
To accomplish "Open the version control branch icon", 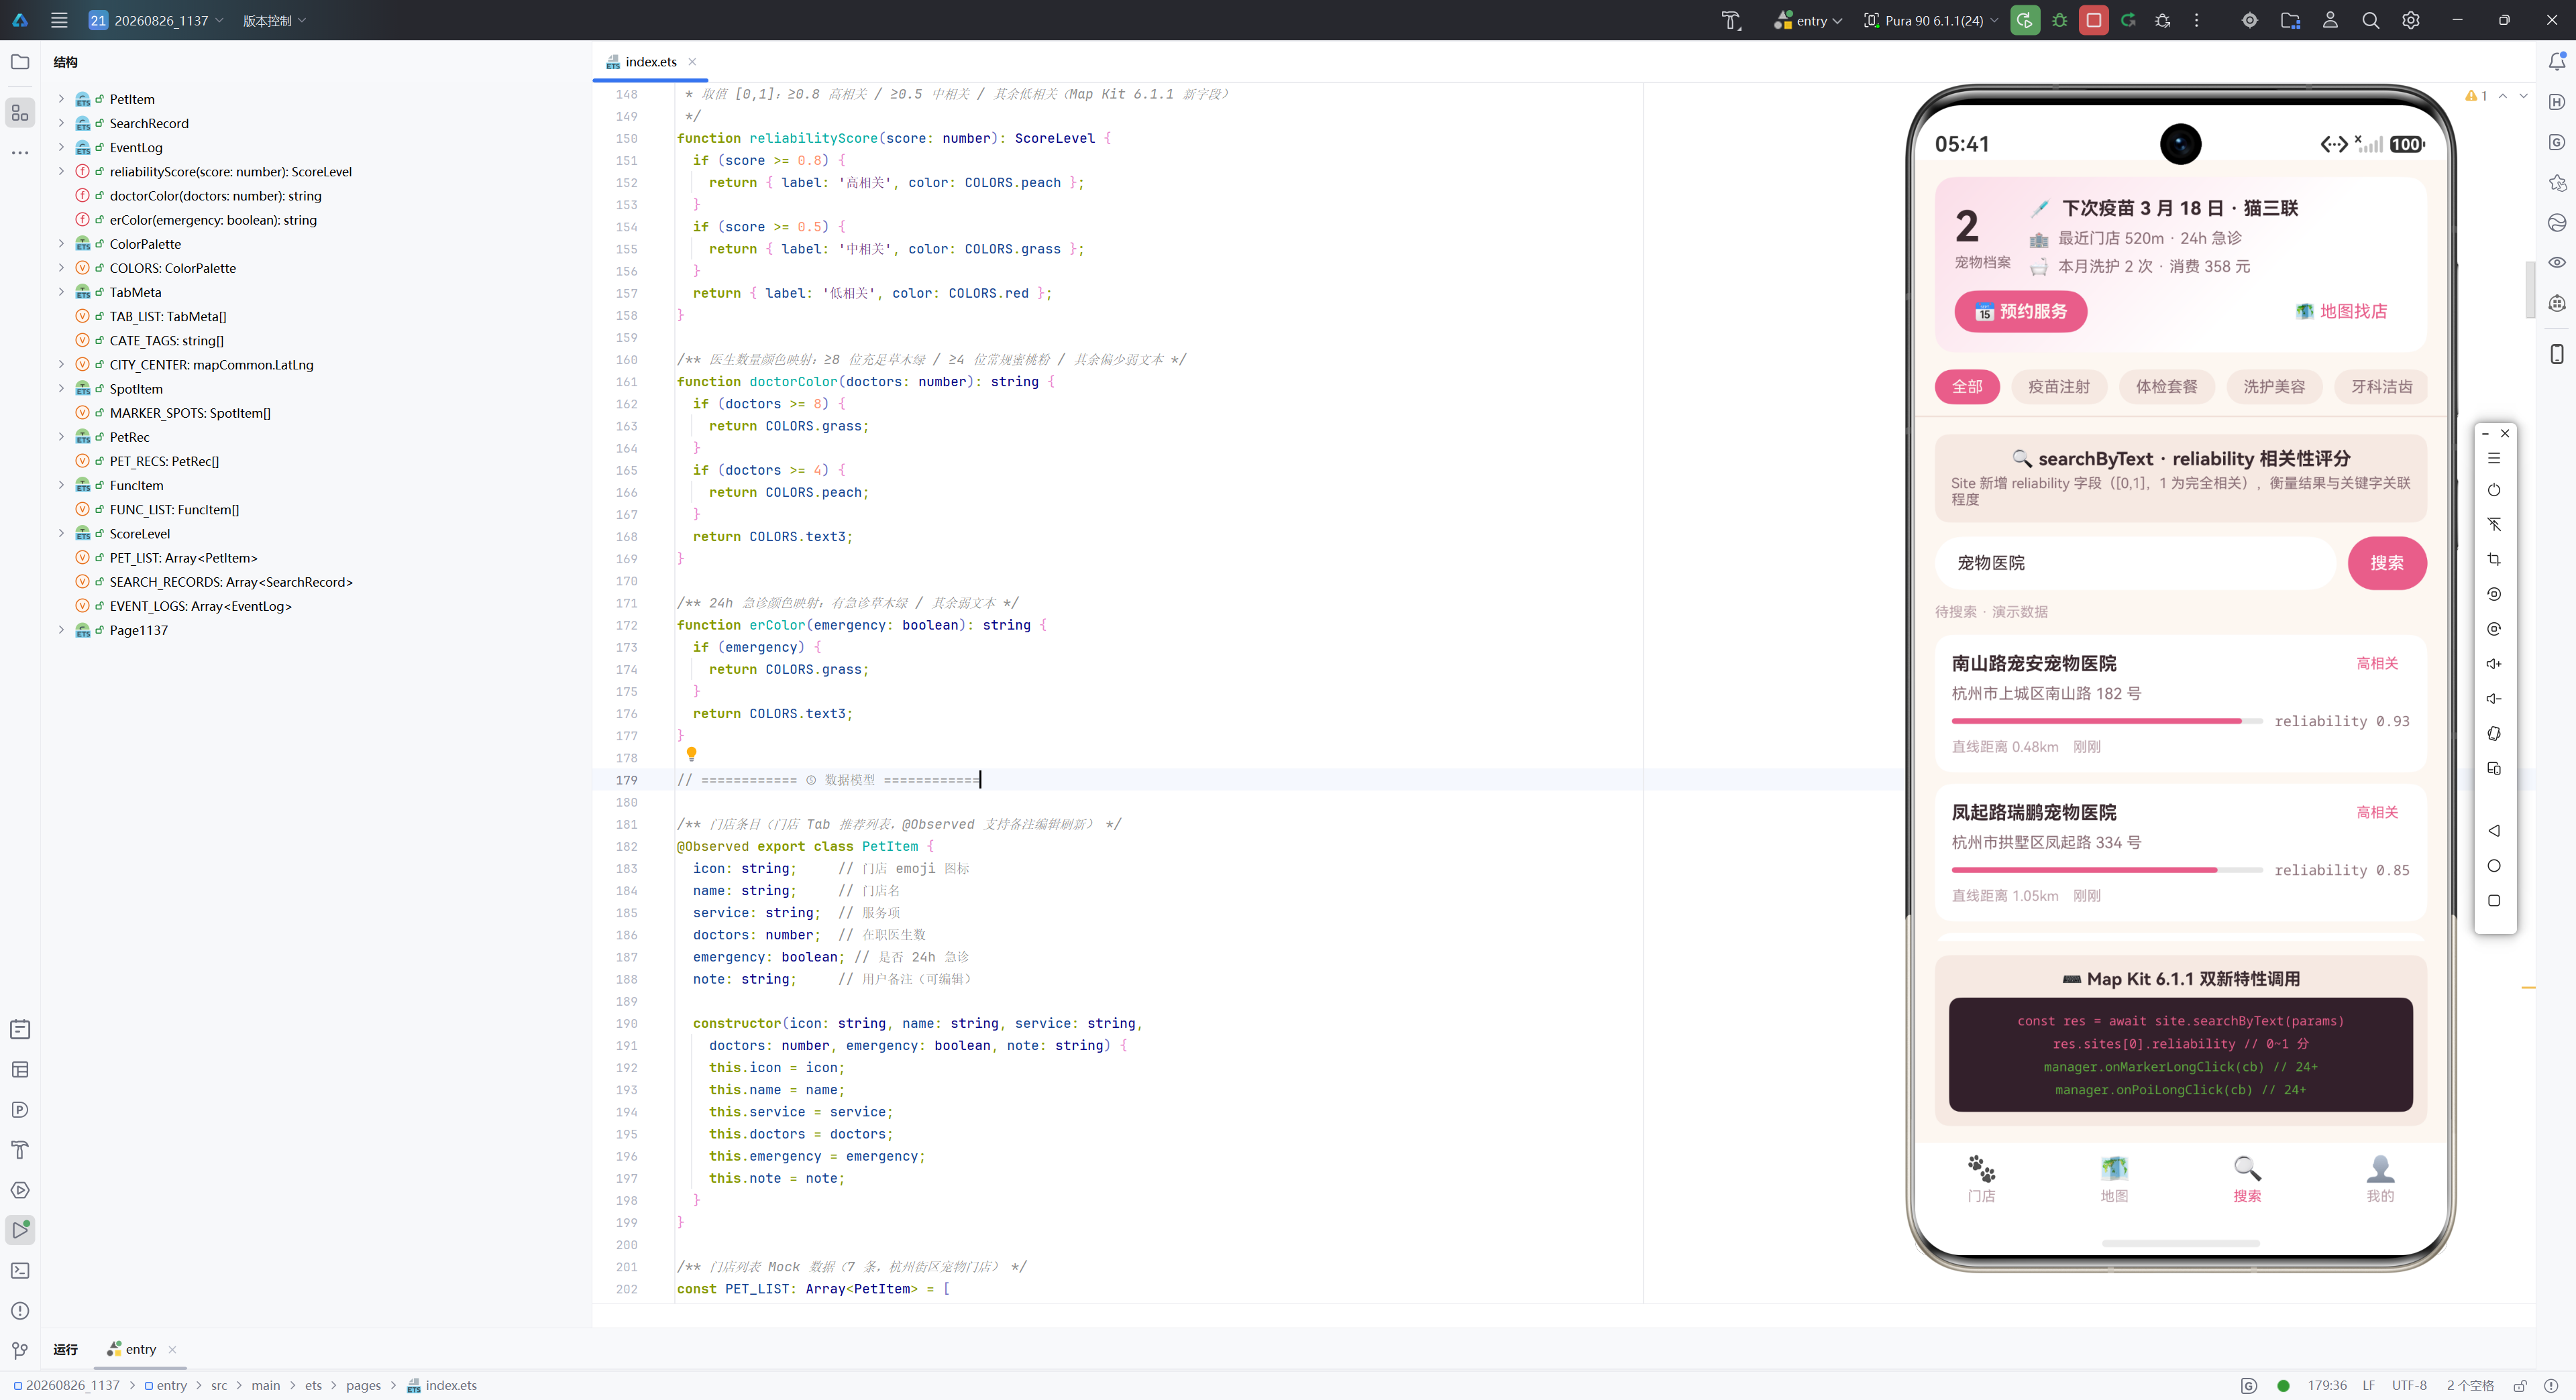I will (x=20, y=1351).
